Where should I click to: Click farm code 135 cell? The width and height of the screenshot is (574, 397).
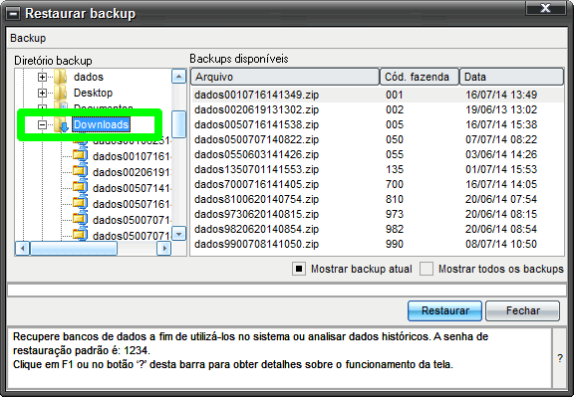pyautogui.click(x=395, y=169)
